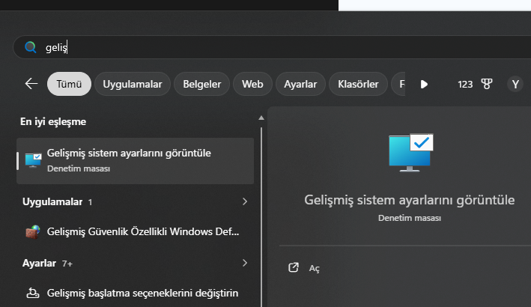This screenshot has width=531, height=307.
Task: Filter results by Web tab
Action: click(252, 84)
